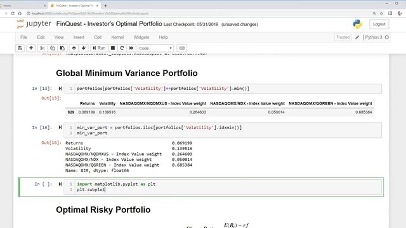Click the Trusted notebook indicator
Viewport: 406px width, 228px height.
pyautogui.click(x=343, y=37)
